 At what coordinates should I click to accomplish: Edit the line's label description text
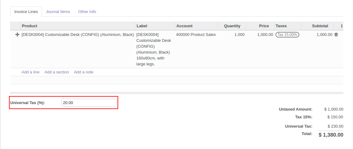tap(154, 49)
